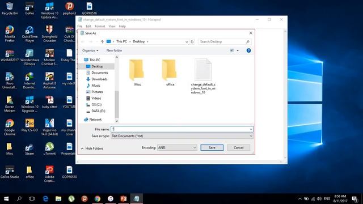Open the Action Center notifications icon

[x=354, y=199]
